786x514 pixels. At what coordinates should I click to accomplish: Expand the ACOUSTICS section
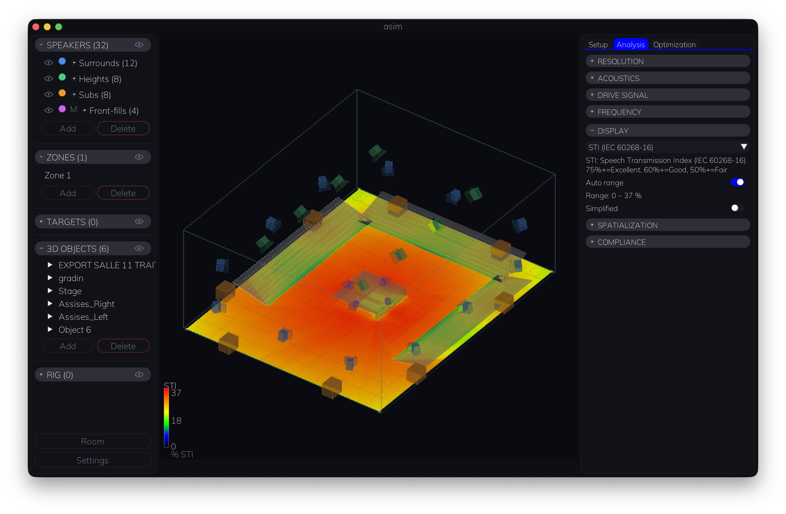[x=668, y=78]
